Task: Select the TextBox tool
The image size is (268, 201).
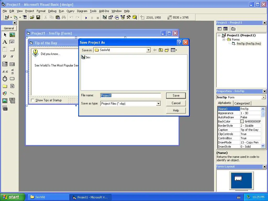Action: coord(12,42)
